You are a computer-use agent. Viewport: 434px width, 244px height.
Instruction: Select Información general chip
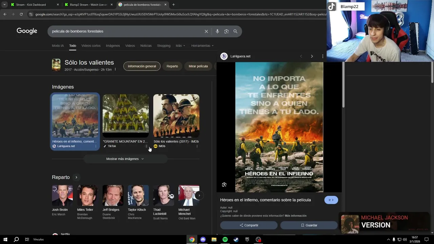[142, 66]
